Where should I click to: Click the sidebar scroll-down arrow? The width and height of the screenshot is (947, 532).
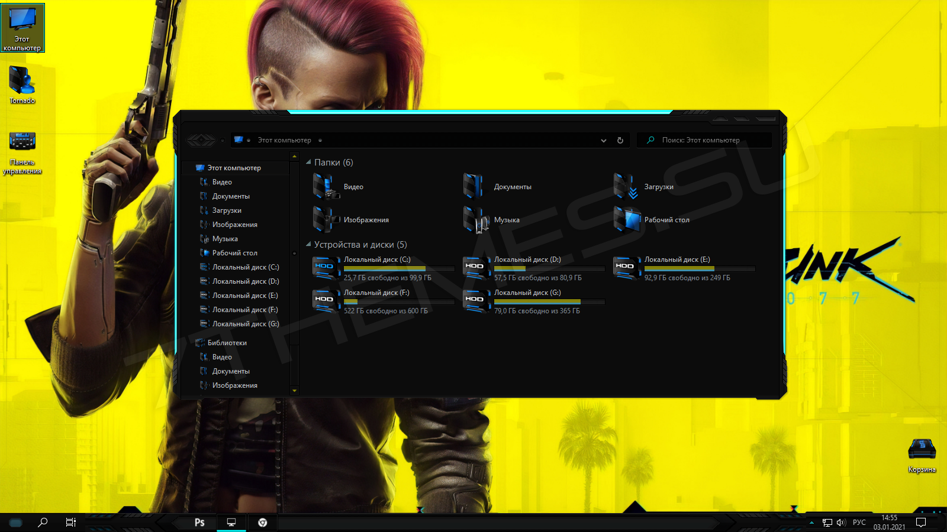click(294, 391)
